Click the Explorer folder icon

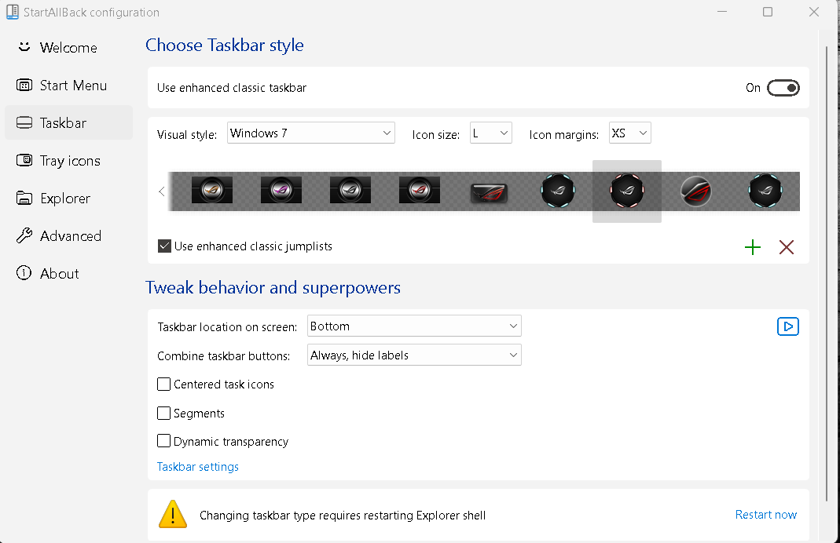[24, 198]
